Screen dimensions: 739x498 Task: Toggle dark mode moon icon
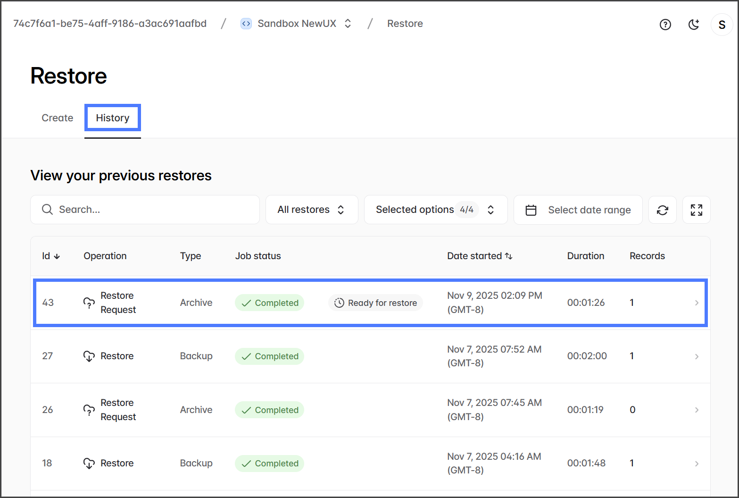(x=693, y=25)
